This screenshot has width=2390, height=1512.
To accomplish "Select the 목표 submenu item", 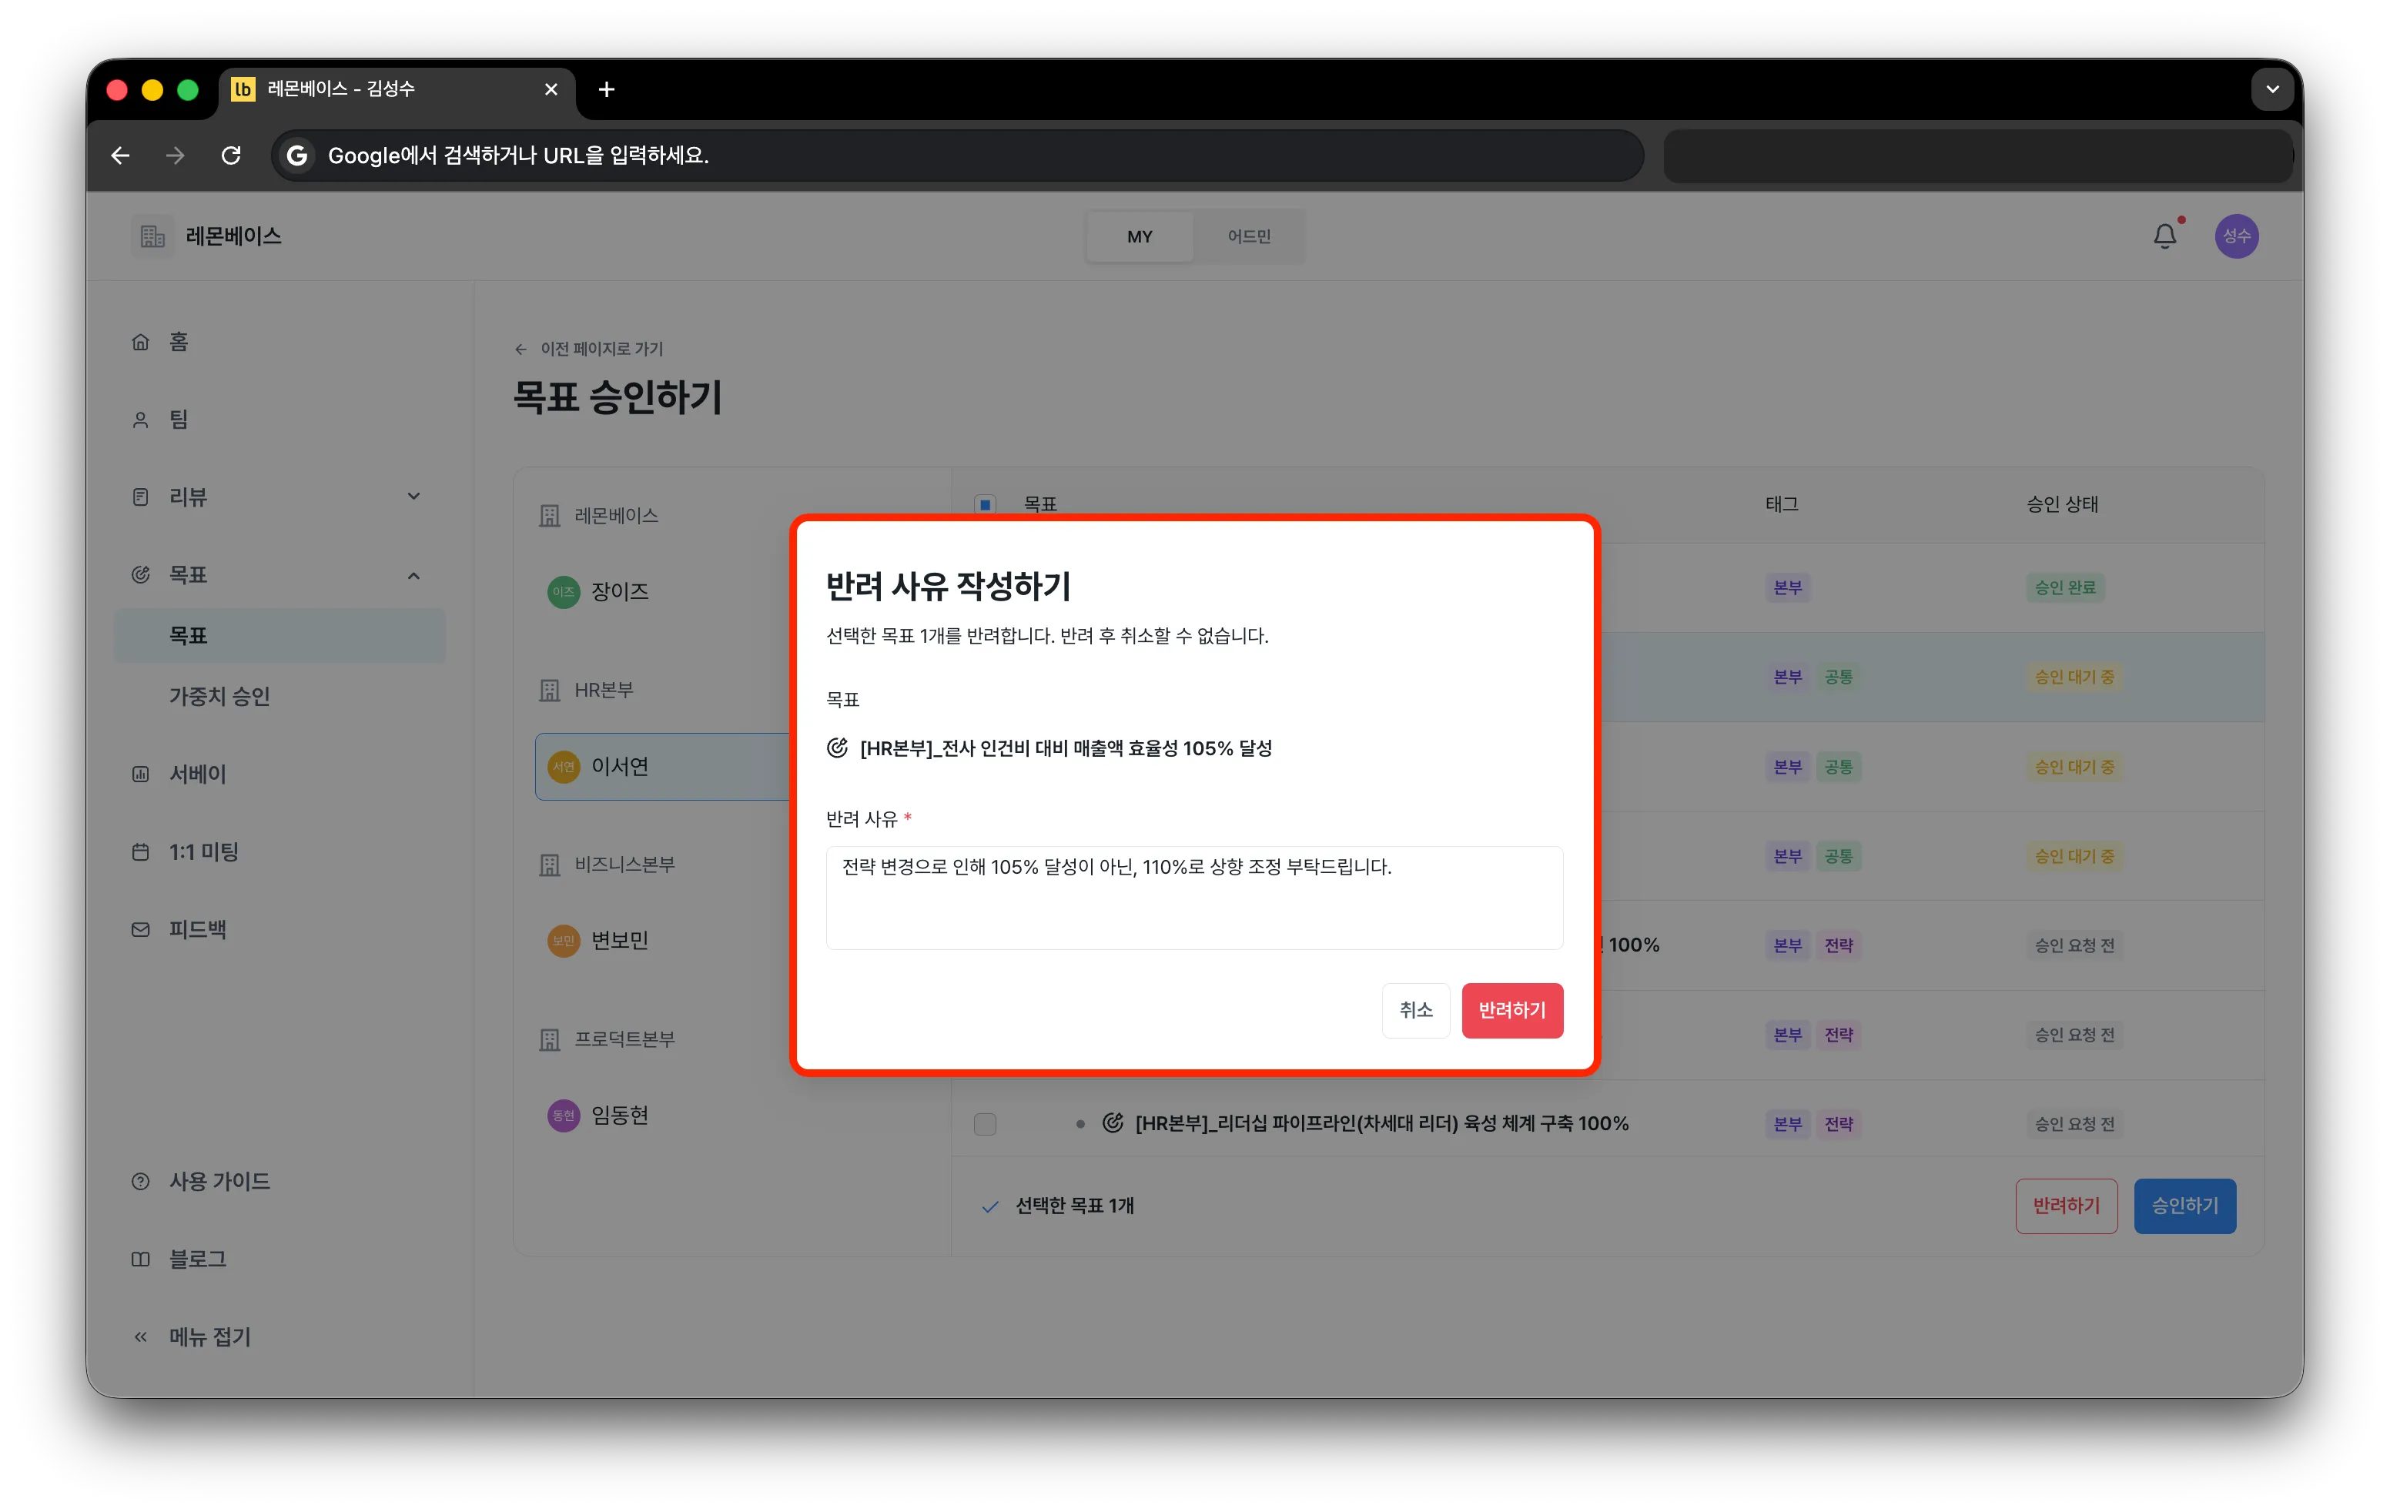I will (x=280, y=636).
